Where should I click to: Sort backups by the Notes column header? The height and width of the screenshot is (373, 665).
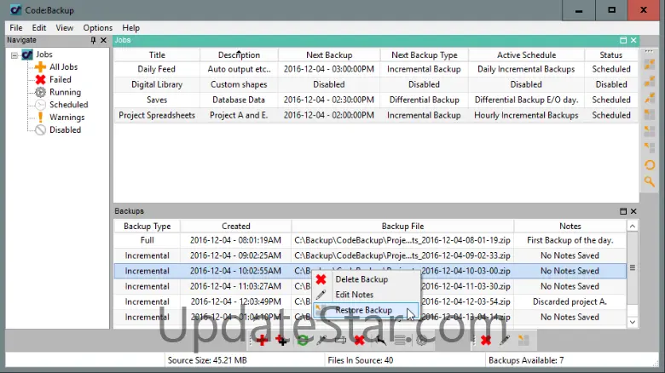pos(570,227)
